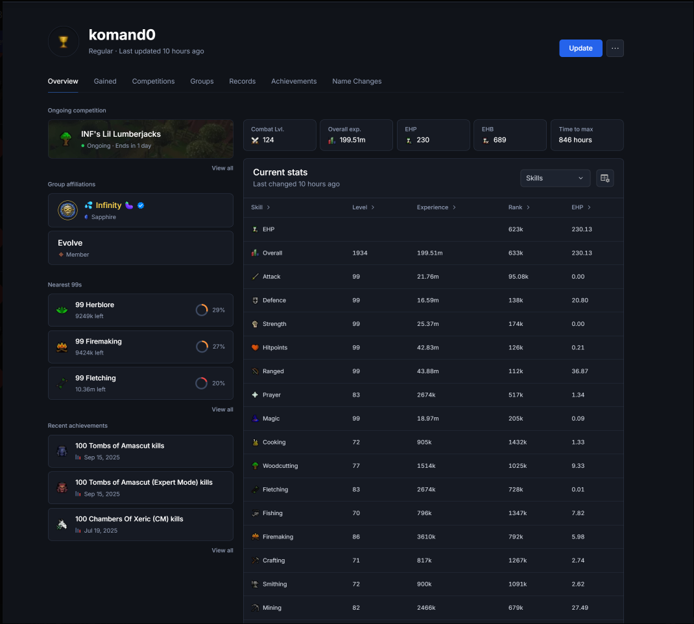
Task: Open the table settings icon next to Skills
Action: point(604,178)
